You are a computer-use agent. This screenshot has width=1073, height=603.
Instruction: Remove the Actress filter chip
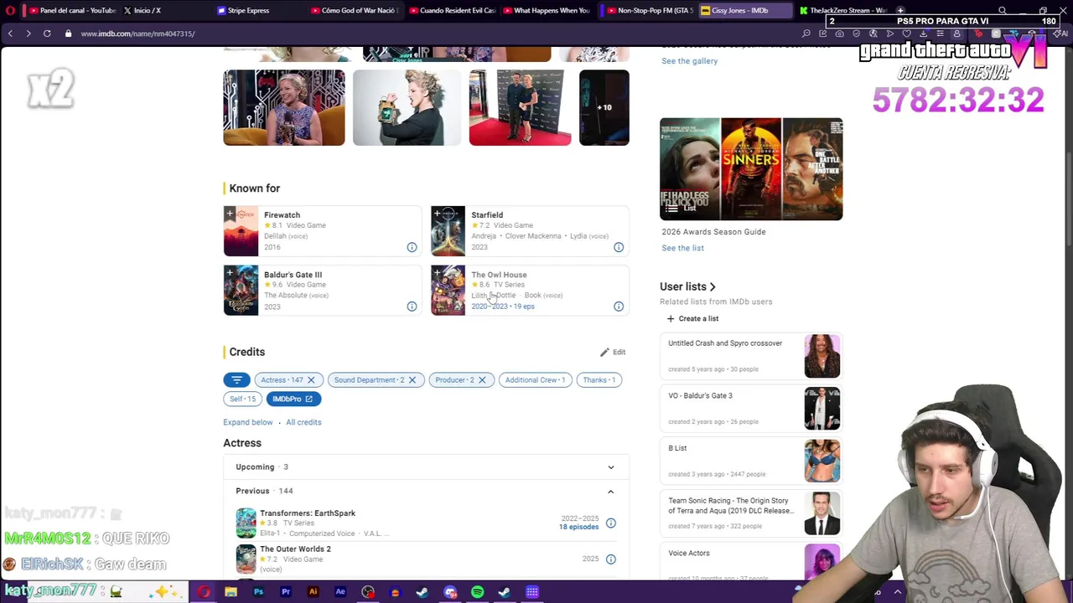[x=311, y=379]
